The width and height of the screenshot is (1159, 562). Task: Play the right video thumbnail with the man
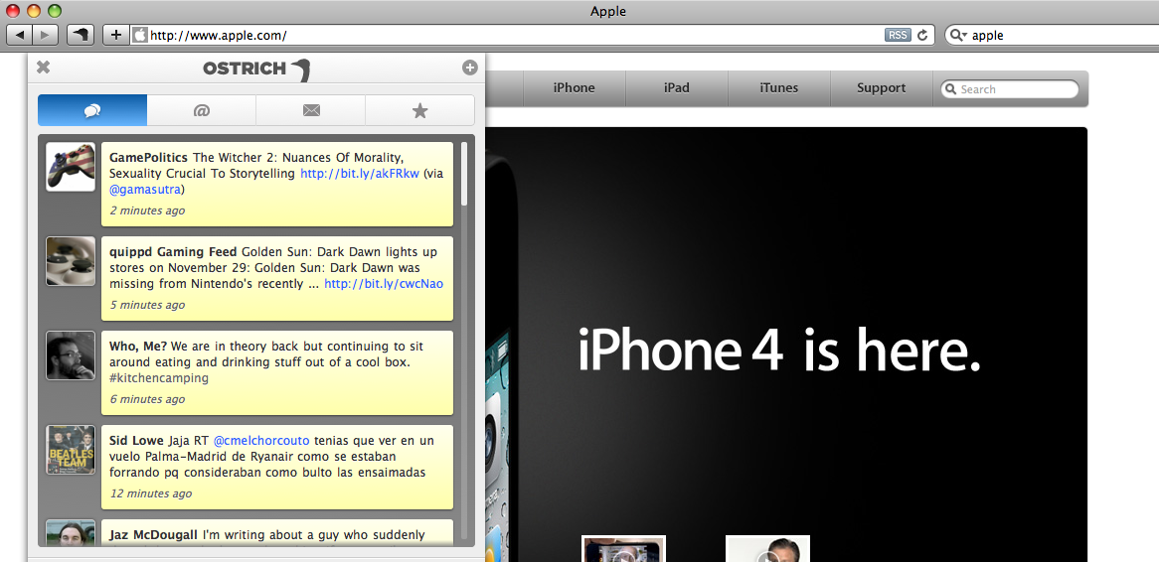click(x=768, y=549)
